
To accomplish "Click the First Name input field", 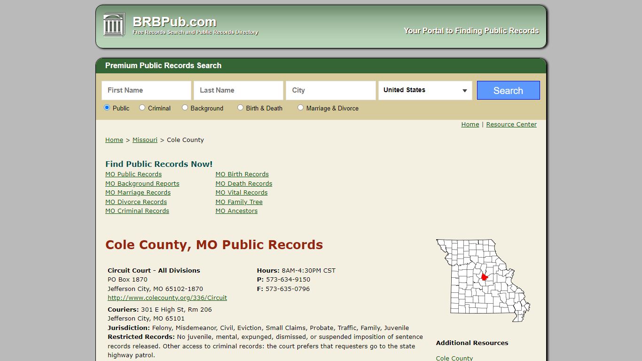I will 146,90.
